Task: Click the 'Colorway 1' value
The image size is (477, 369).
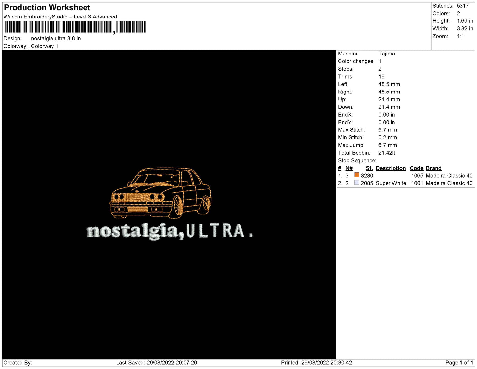Action: pyautogui.click(x=45, y=46)
